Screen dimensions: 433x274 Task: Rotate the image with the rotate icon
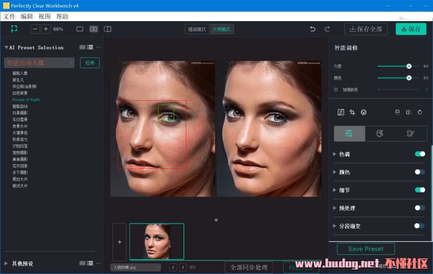(x=420, y=112)
